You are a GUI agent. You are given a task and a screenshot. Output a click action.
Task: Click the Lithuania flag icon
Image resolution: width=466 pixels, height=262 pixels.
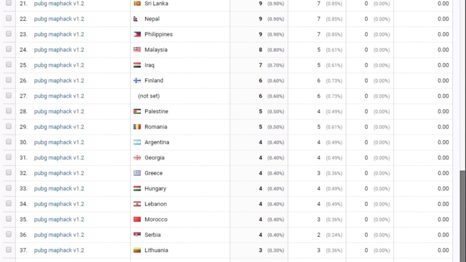(x=137, y=250)
